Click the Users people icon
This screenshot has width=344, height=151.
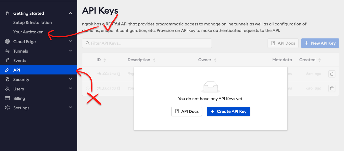(x=7, y=89)
